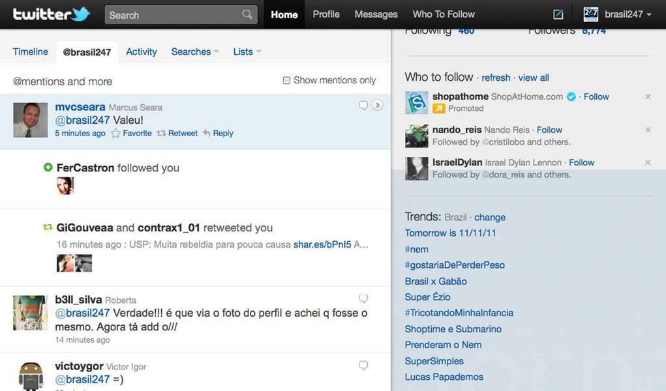Change the Trends location
This screenshot has width=666, height=391.
click(490, 218)
